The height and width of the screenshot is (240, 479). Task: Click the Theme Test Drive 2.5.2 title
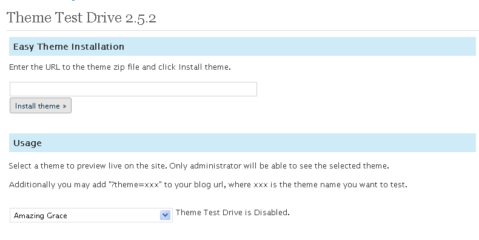[81, 18]
